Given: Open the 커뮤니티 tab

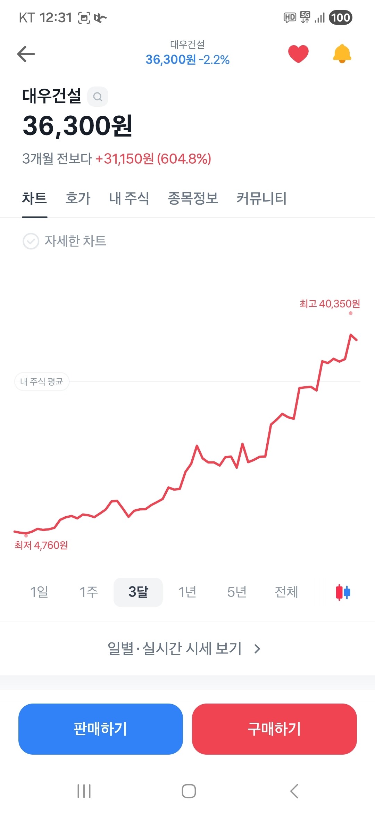Looking at the screenshot, I should [261, 198].
